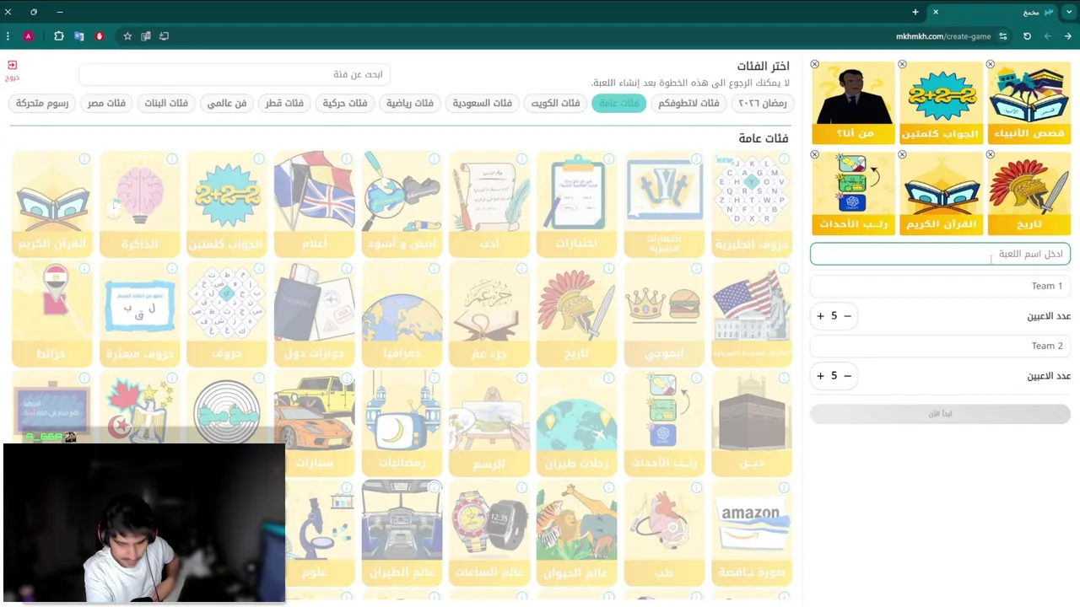Show info for الذاكرة card
The width and height of the screenshot is (1080, 607).
click(172, 158)
